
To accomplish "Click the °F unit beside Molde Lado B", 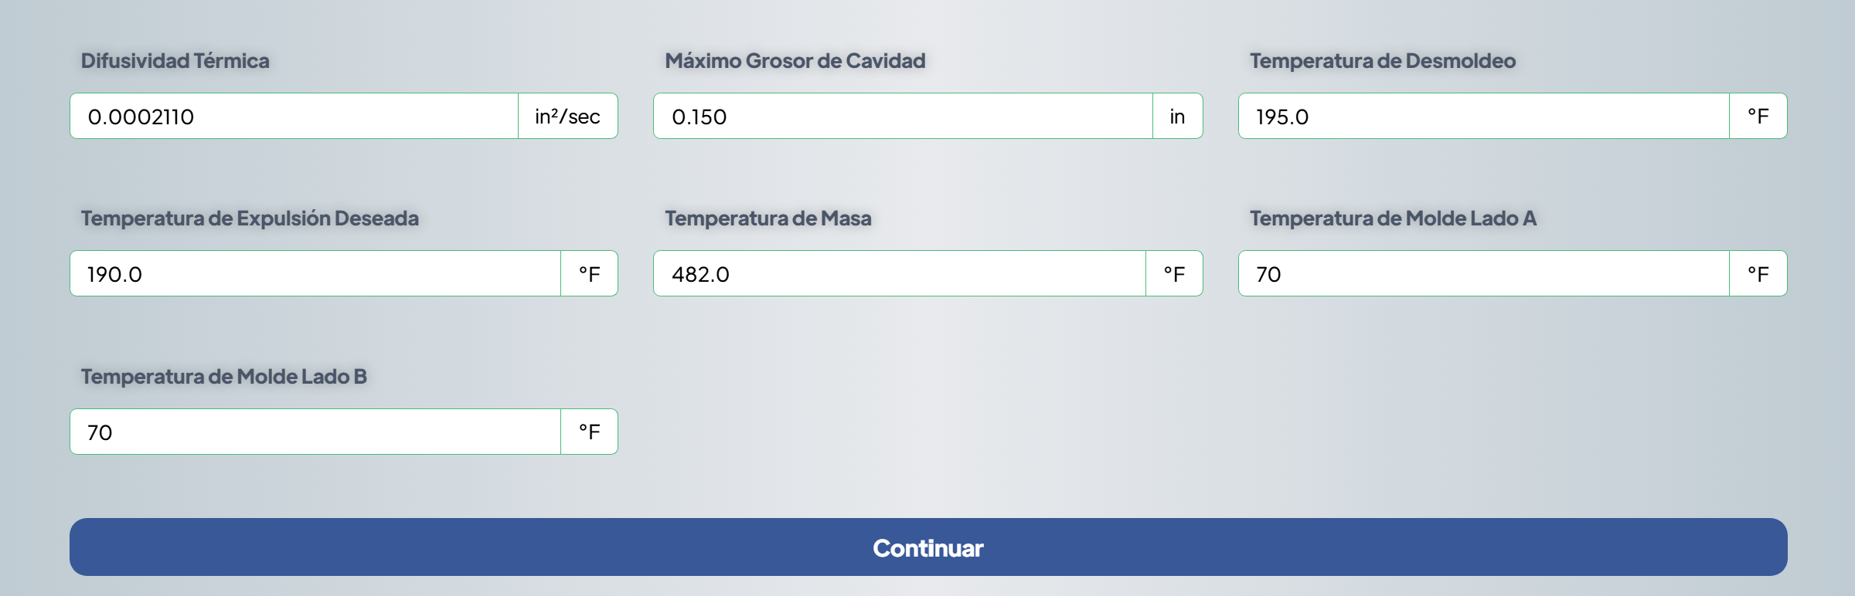I will tap(589, 432).
